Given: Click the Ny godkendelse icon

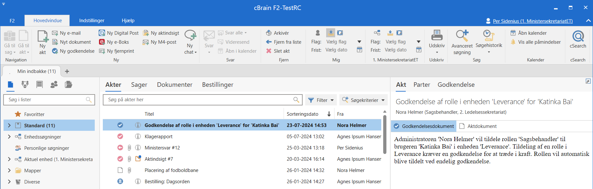Looking at the screenshot, I should click(55, 51).
